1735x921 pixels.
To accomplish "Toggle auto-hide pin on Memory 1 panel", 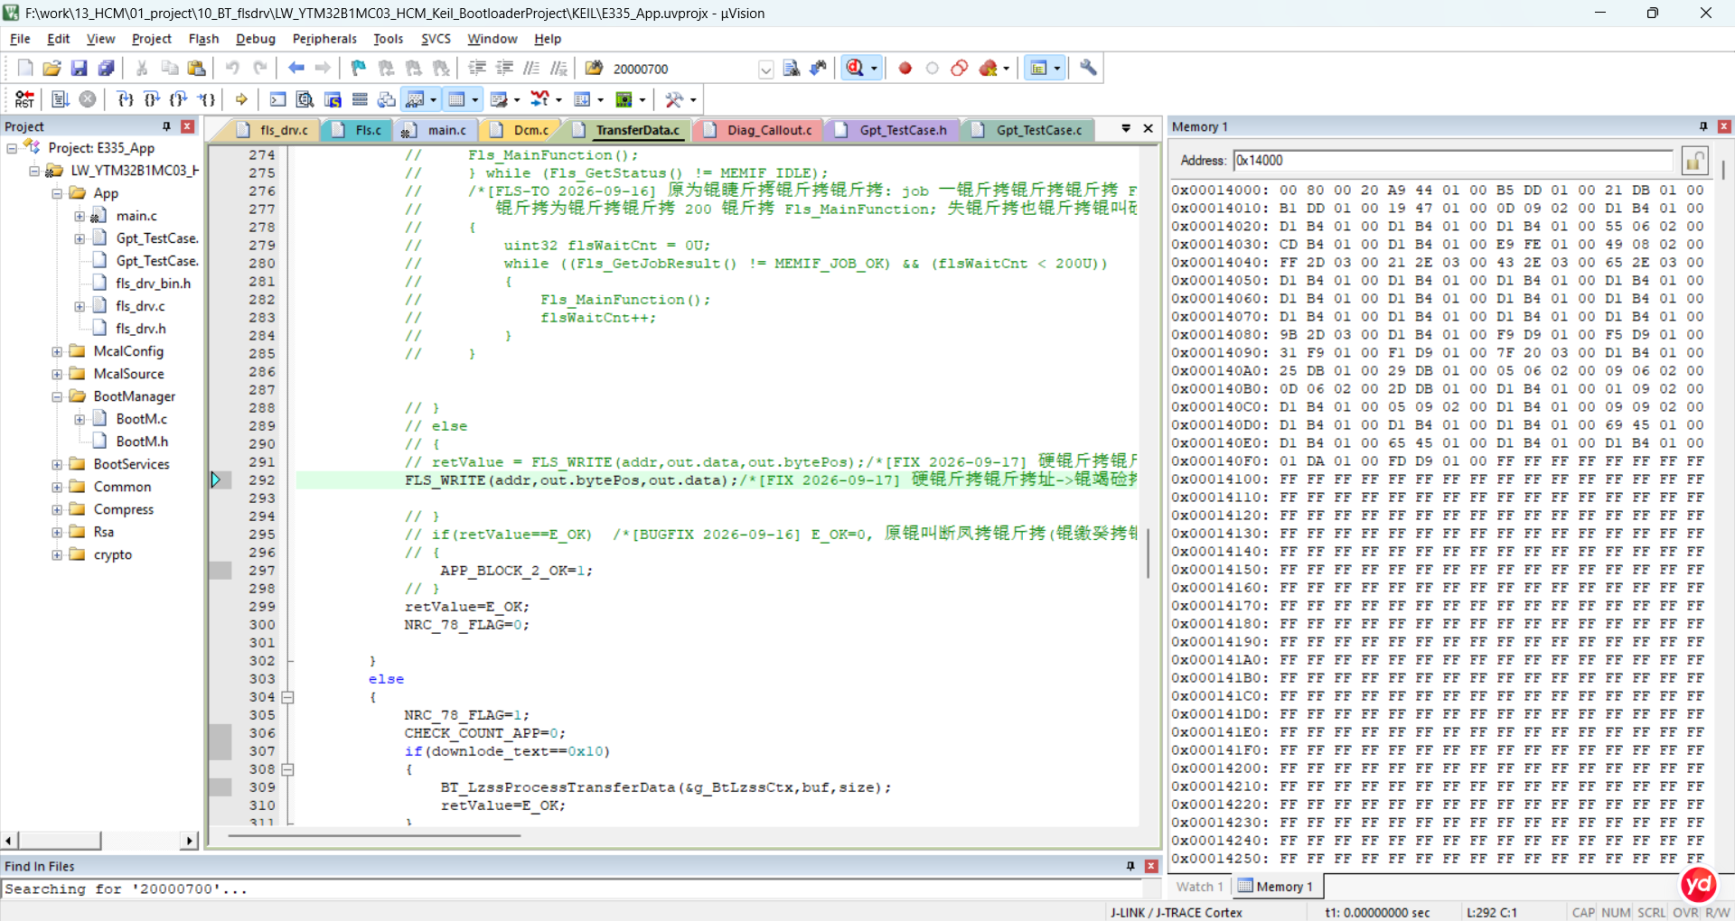I will 1703,126.
